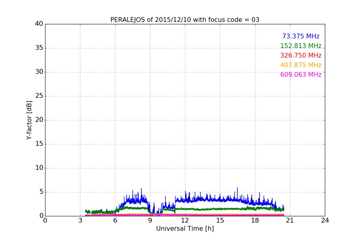The height and width of the screenshot is (240, 361).
Task: Click y-axis tick label 10
Action: [39, 168]
